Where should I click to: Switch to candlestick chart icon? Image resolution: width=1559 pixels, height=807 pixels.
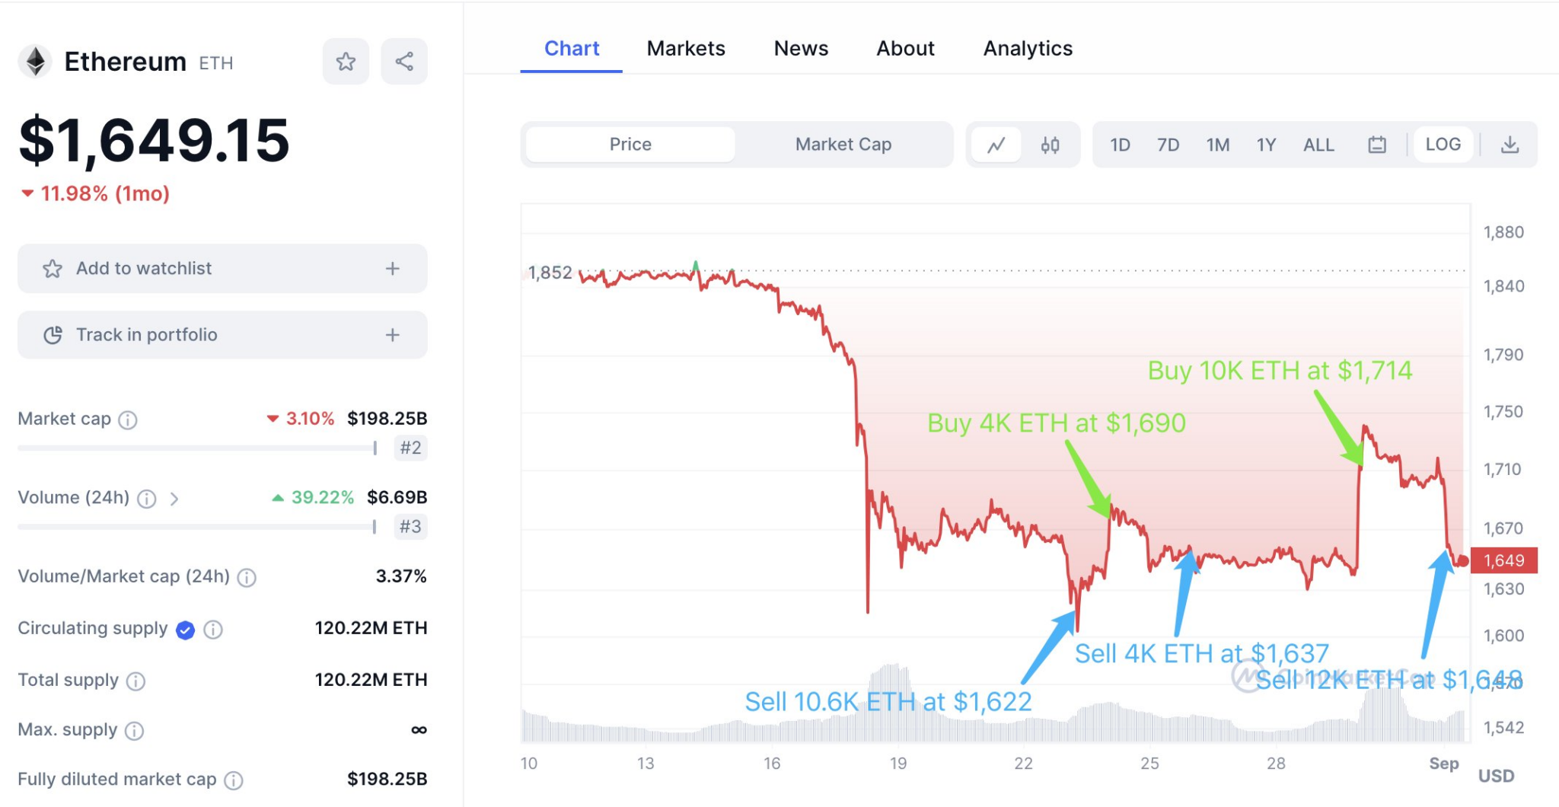pyautogui.click(x=1050, y=144)
